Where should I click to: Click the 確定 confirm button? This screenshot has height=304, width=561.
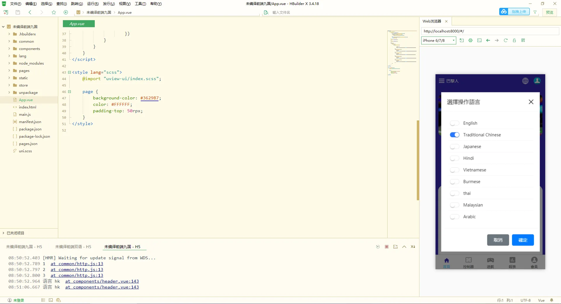pos(523,240)
